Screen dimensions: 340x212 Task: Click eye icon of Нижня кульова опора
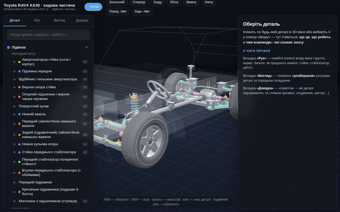pos(14,144)
